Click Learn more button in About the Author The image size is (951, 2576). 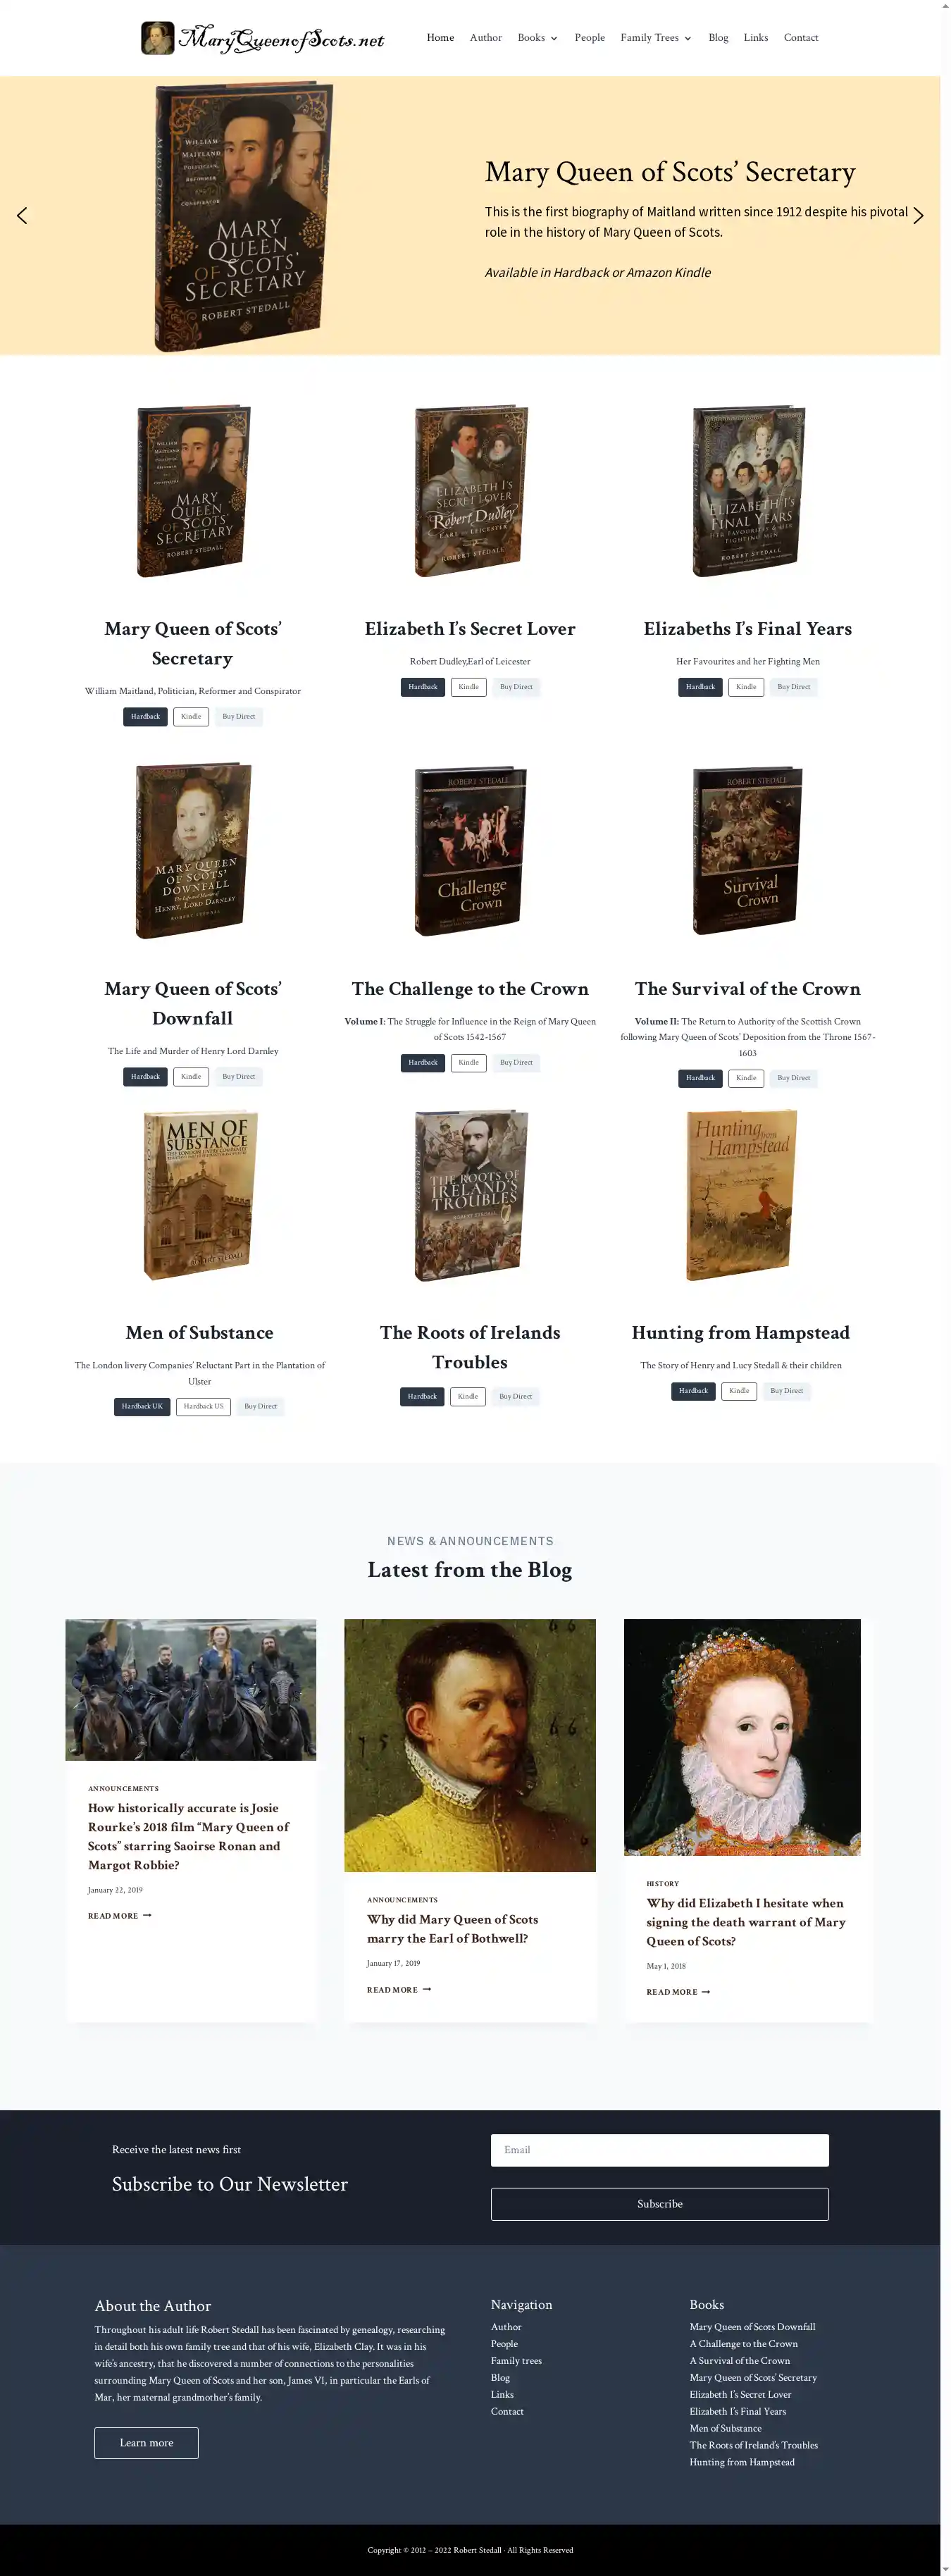[x=146, y=2442]
